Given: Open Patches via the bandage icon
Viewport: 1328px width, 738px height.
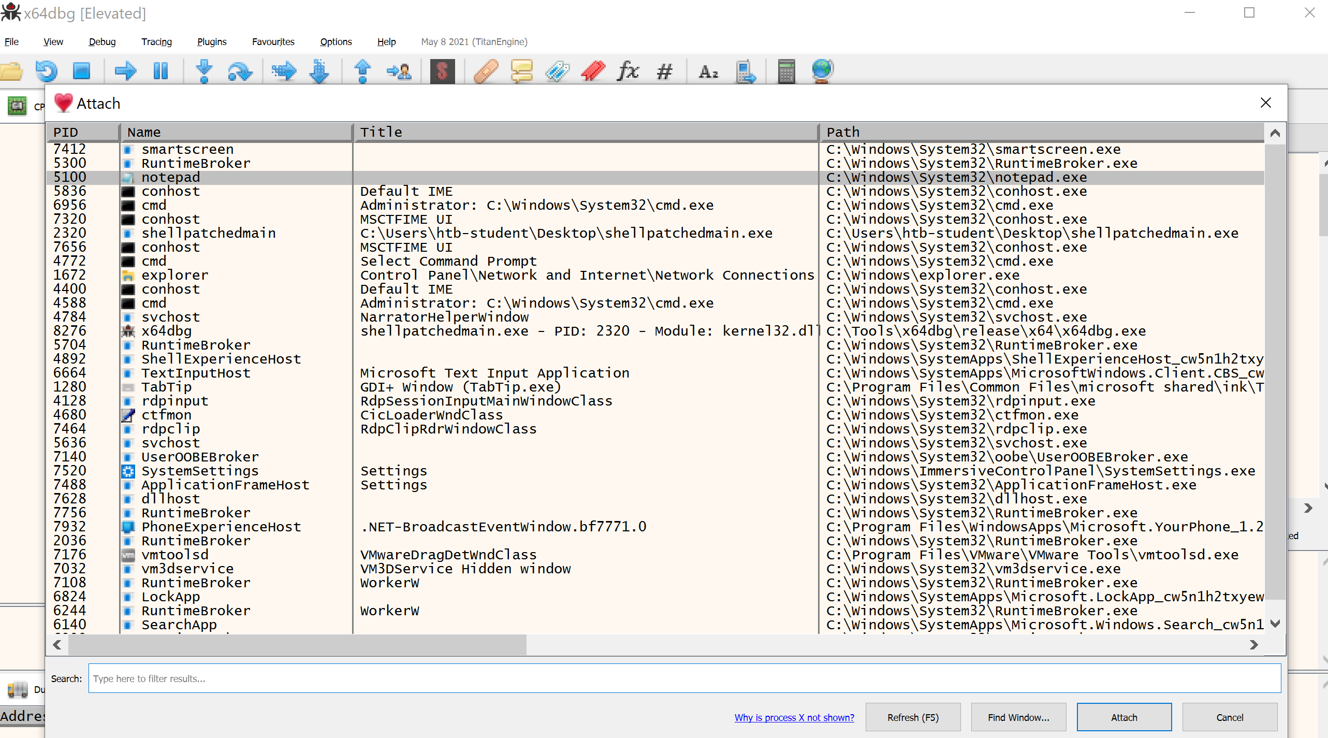Looking at the screenshot, I should click(x=486, y=71).
